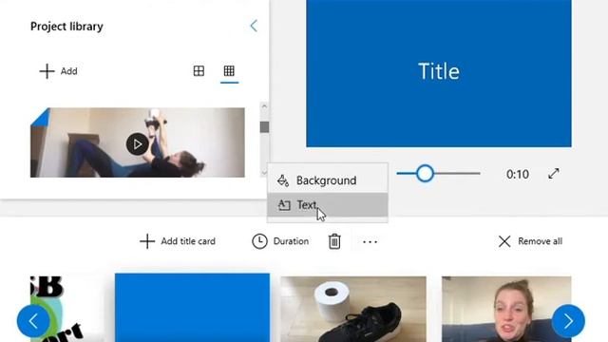Delete the selected clip with trash icon
The width and height of the screenshot is (608, 342).
point(334,241)
